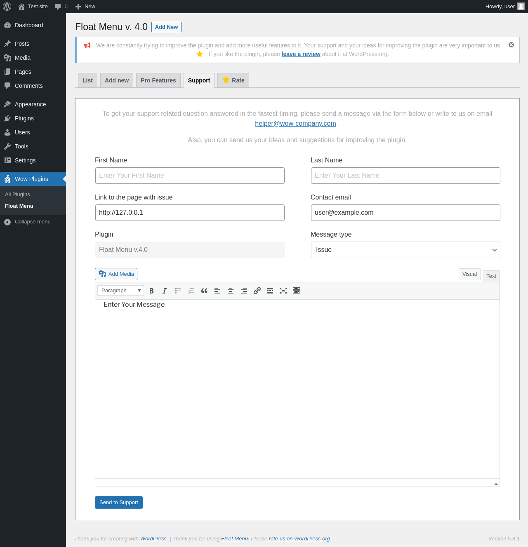Focus the Last Name field
Screen dimensions: 528x547
point(405,176)
